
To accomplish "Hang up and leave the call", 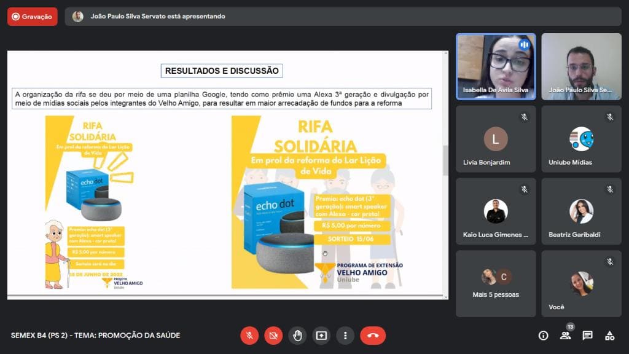I will [373, 336].
